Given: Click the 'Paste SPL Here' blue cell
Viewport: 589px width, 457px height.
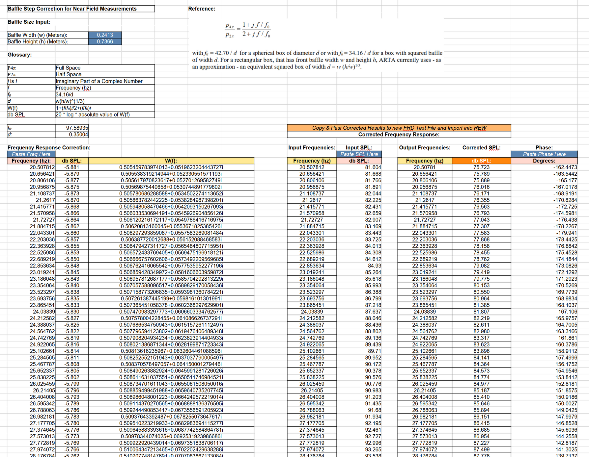Looking at the screenshot, I should tap(359, 154).
